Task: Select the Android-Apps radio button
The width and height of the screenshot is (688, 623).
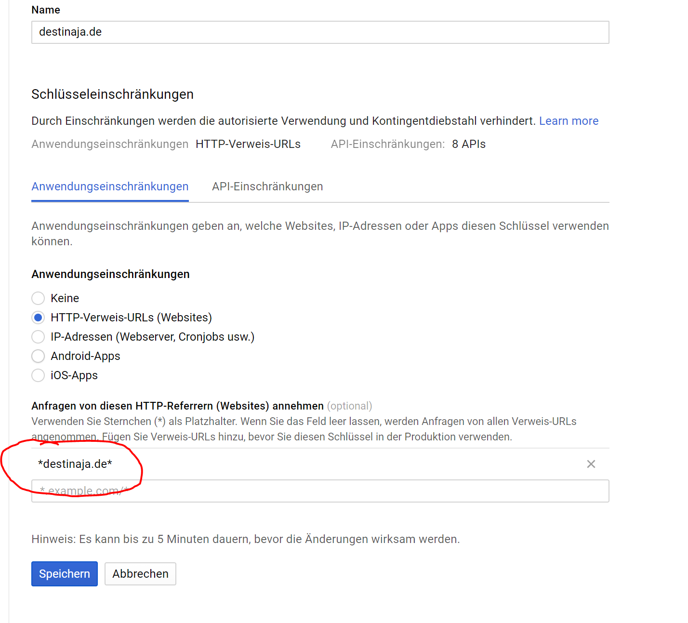Action: (x=38, y=356)
